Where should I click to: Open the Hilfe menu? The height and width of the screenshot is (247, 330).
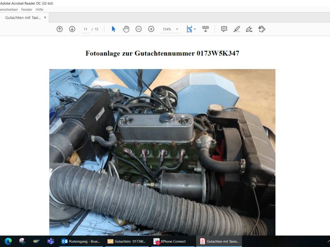(40, 10)
